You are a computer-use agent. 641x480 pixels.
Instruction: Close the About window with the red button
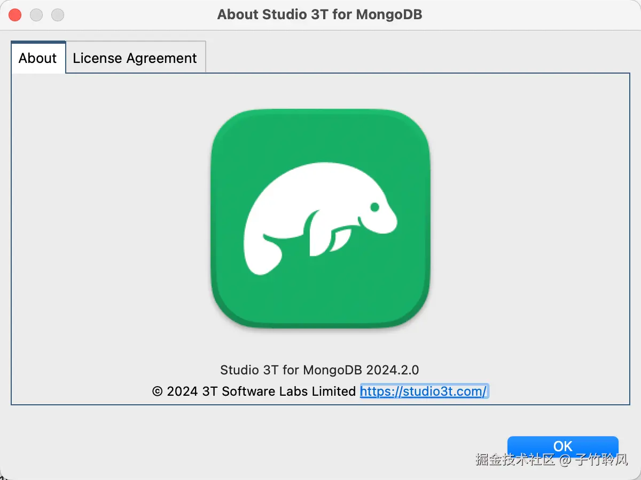pos(15,15)
